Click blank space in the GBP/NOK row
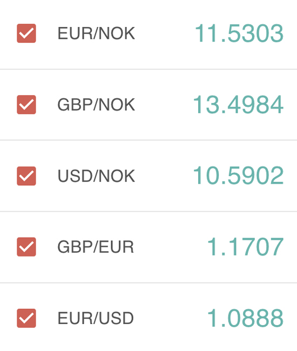Image resolution: width=297 pixels, height=351 pixels. coord(164,105)
